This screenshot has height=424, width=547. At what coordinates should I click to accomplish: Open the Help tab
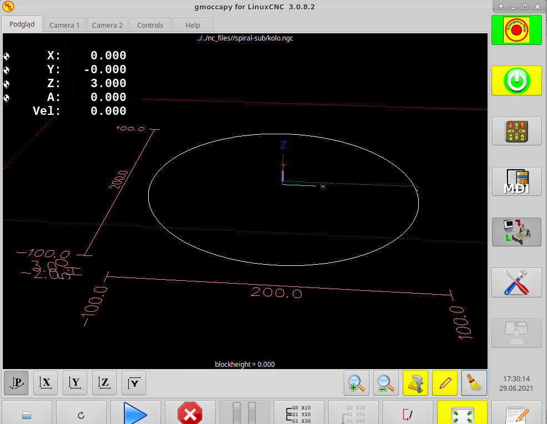click(193, 25)
